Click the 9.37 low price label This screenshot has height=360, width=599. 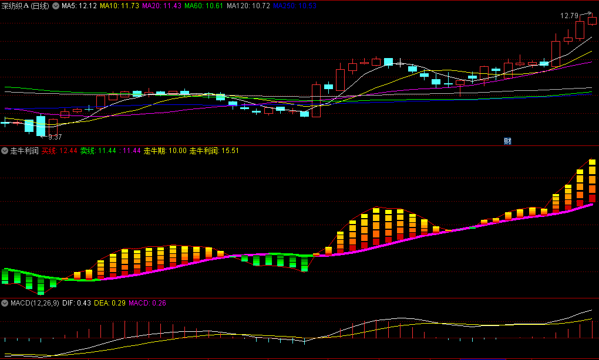pyautogui.click(x=55, y=137)
